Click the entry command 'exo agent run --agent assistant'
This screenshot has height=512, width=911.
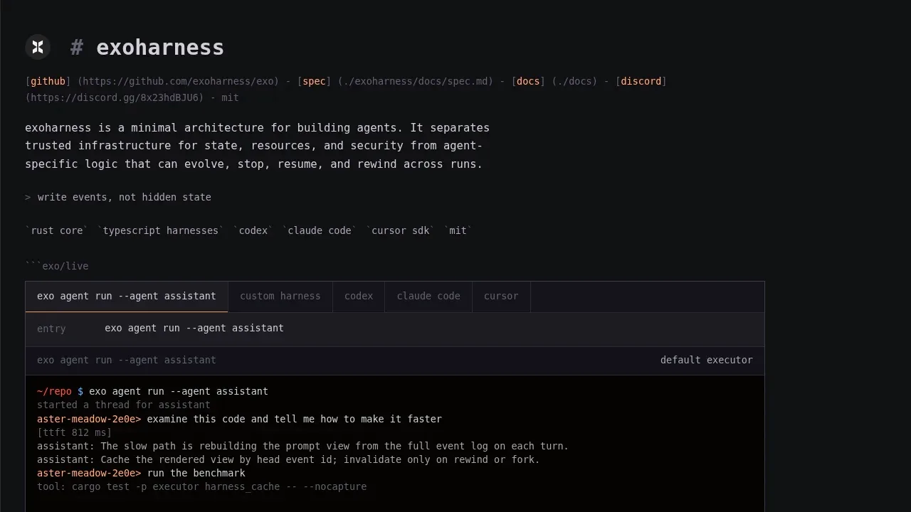coord(194,328)
